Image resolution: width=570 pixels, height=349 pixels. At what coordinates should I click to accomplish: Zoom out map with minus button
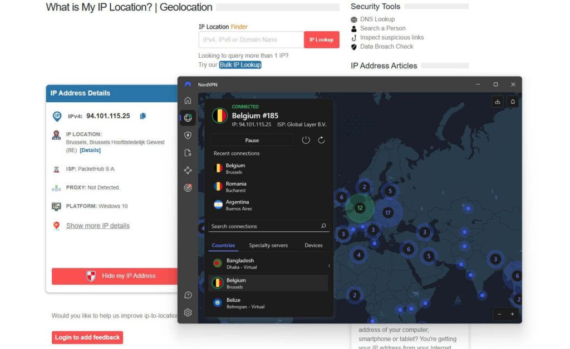(499, 314)
